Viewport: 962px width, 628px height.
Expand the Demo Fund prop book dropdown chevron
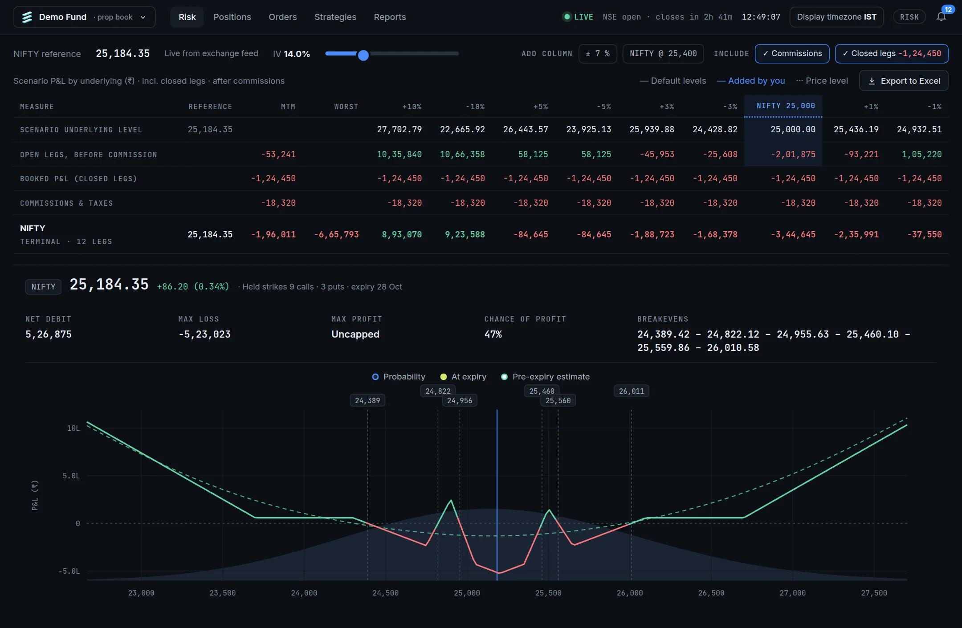(143, 17)
